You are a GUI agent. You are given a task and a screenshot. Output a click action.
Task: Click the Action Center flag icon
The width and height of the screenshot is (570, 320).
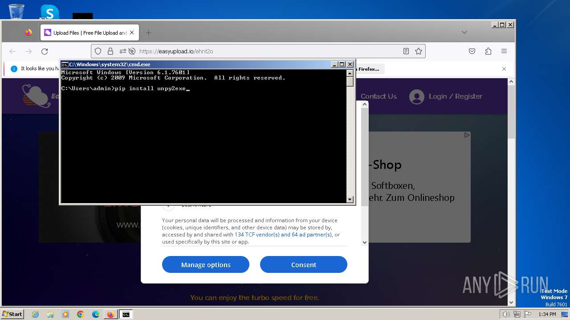pos(527,314)
